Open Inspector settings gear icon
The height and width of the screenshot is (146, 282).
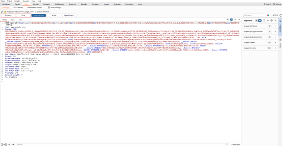[x=272, y=21]
